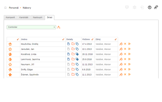Add a new candidate next to the Controller dropdown
The width and height of the screenshot is (162, 102).
coord(59,27)
